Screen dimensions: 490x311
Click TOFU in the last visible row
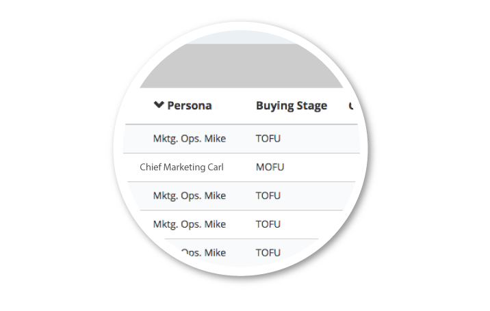[x=268, y=252]
